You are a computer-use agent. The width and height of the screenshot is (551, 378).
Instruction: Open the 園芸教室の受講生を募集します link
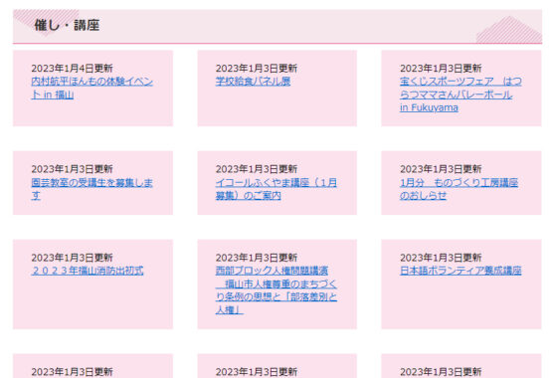(92, 189)
